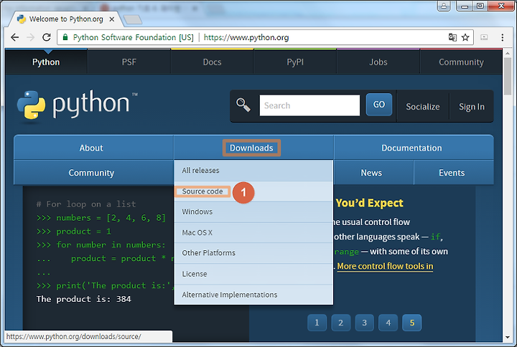The height and width of the screenshot is (347, 517).
Task: Click the page scrollbar up arrow
Action: pos(508,53)
